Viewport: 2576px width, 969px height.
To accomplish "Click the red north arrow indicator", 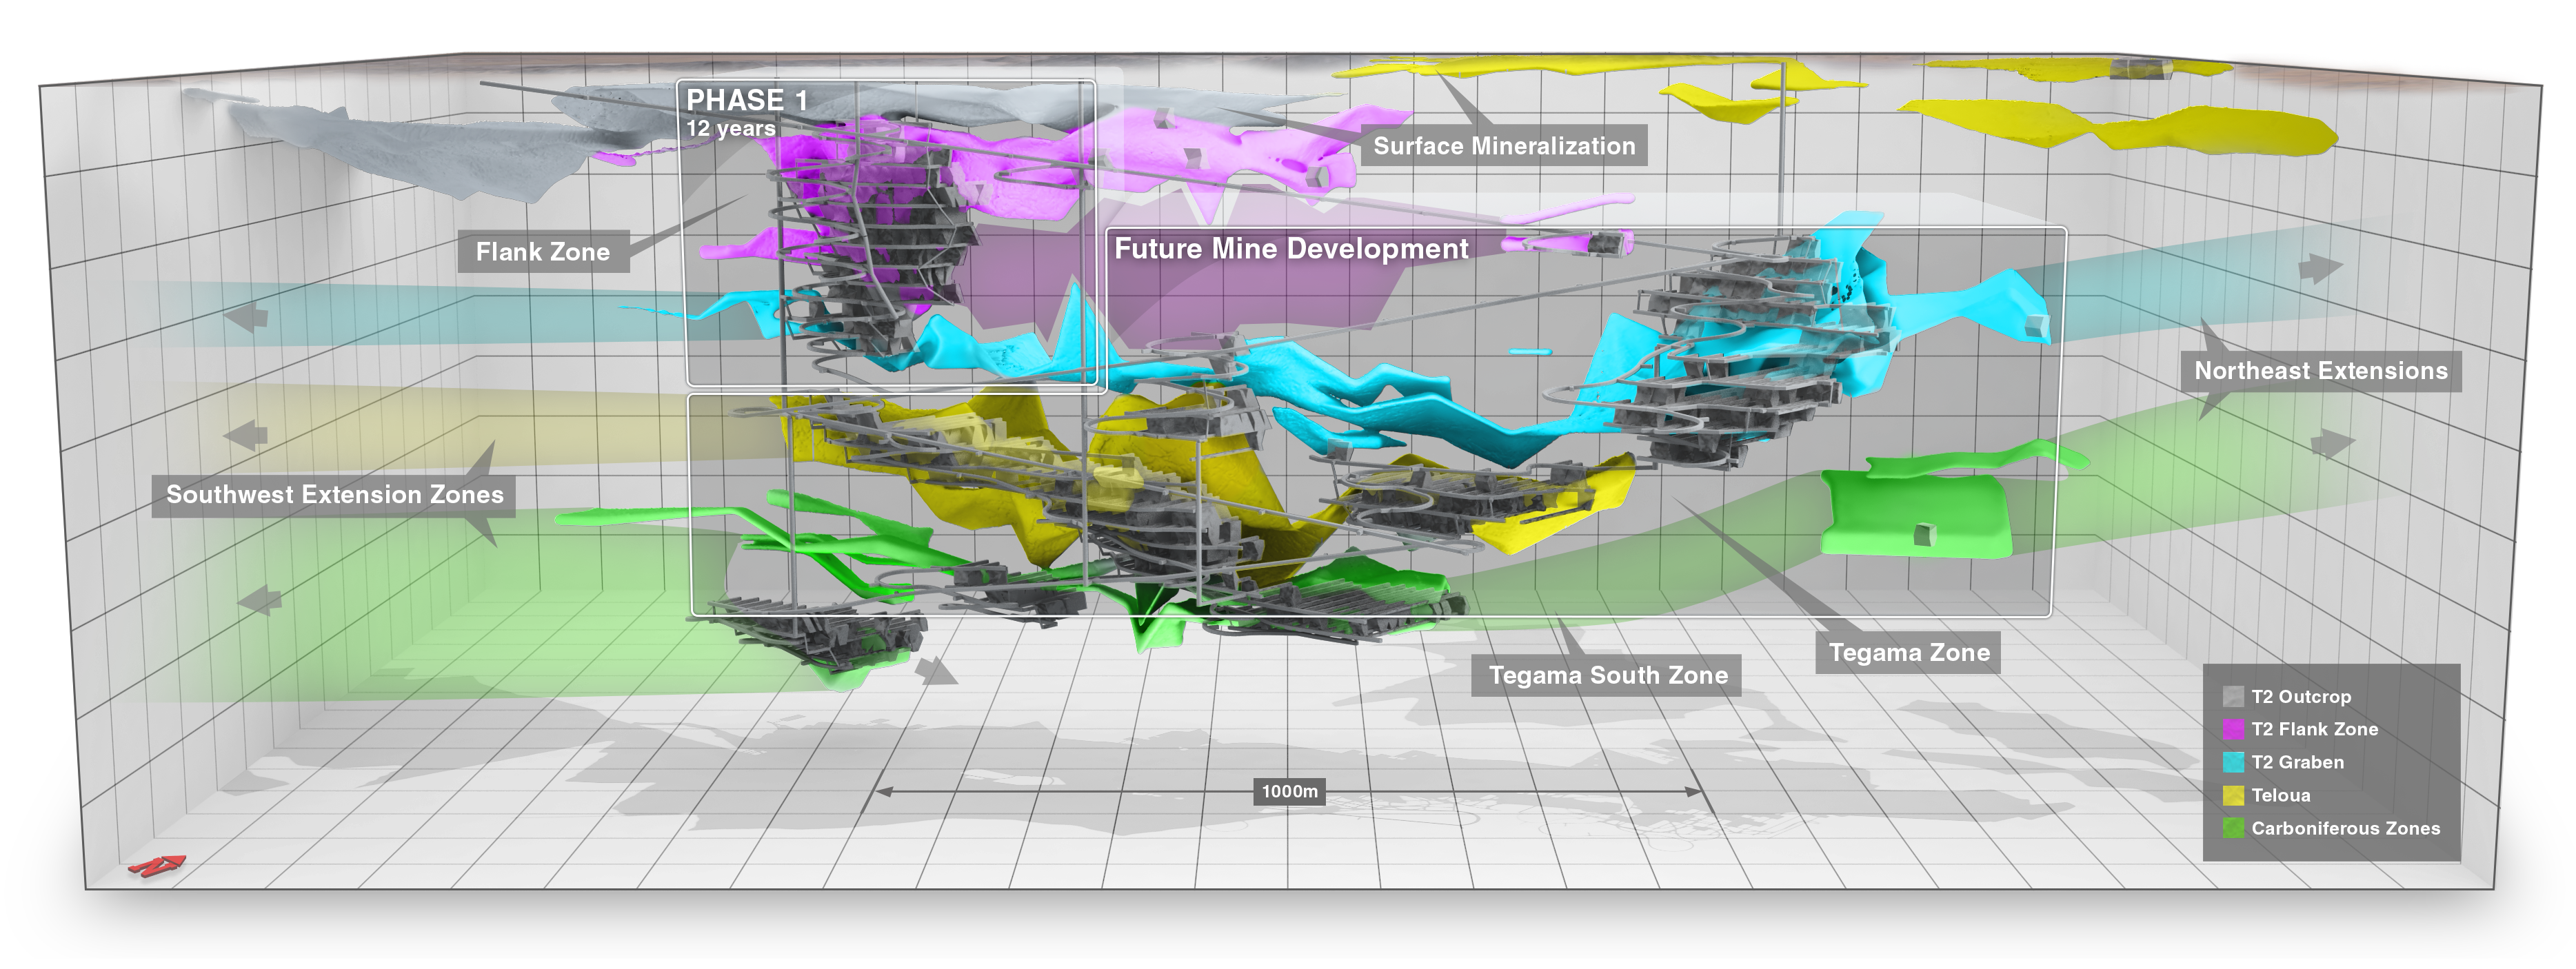I will pos(157,866).
